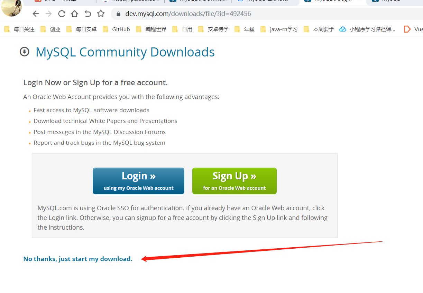423x293 pixels.
Task: Click 'Fast access to MySQL software downloads' text
Action: tap(91, 110)
